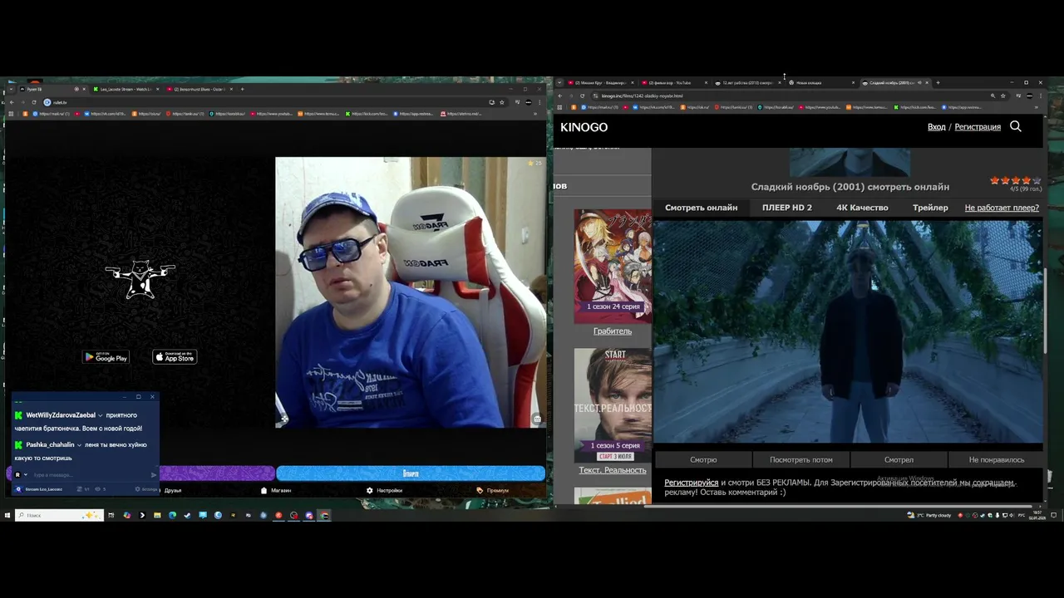1064x598 pixels.
Task: Open the Edge browser taskbar icon
Action: (x=172, y=515)
